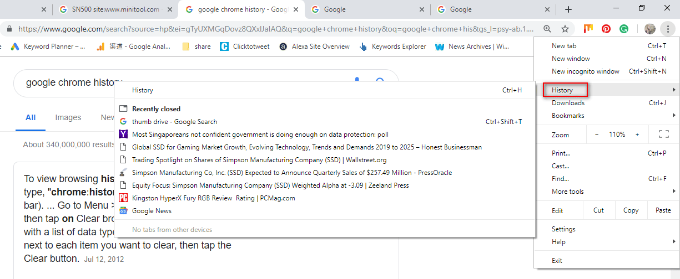Image resolution: width=680 pixels, height=279 pixels.
Task: Bookmark this page with the star icon
Action: (x=565, y=29)
